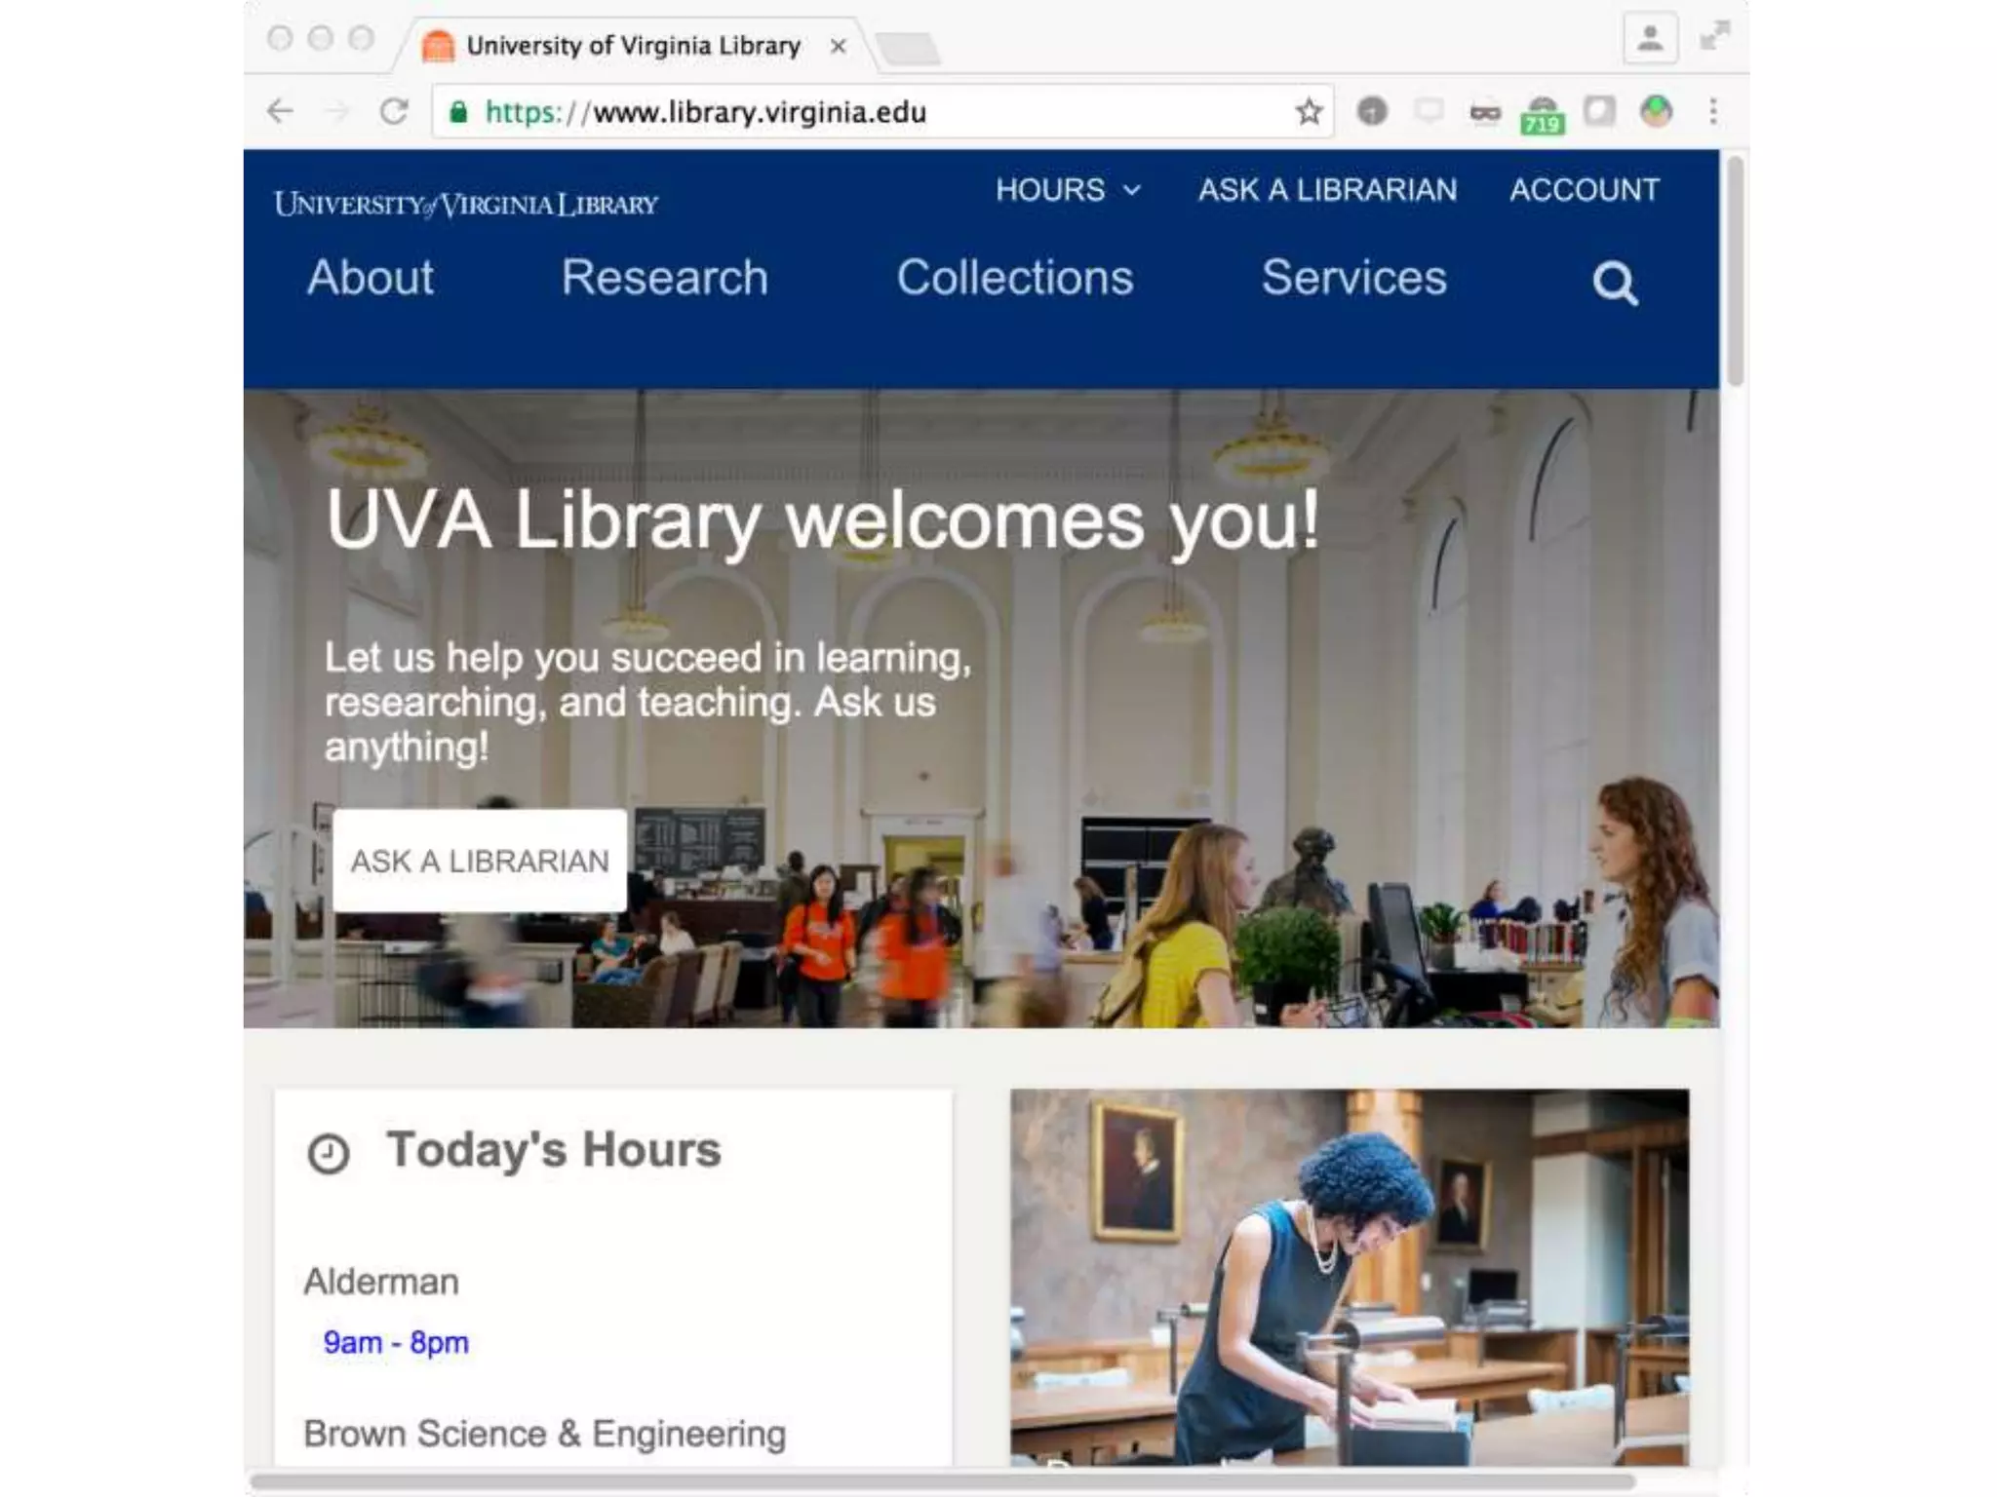
Task: Open the ACCOUNT link
Action: (x=1585, y=189)
